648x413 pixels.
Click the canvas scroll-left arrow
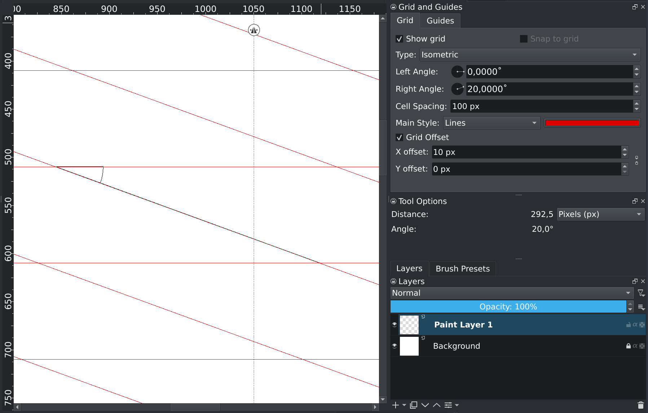[x=17, y=407]
